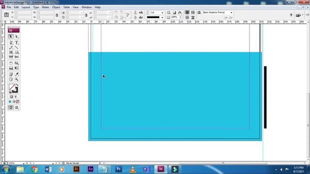Switch to Normal view mode button
310x174 pixels.
[11, 107]
